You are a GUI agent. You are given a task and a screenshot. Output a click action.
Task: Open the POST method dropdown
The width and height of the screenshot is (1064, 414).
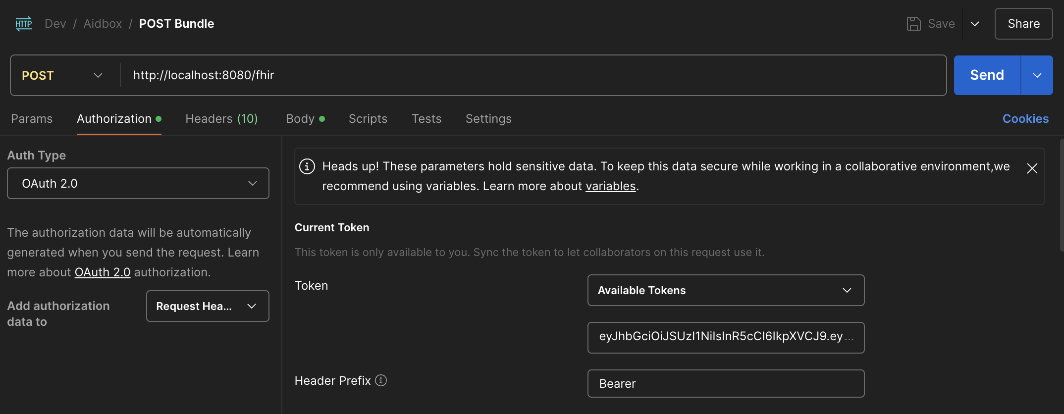[x=62, y=75]
